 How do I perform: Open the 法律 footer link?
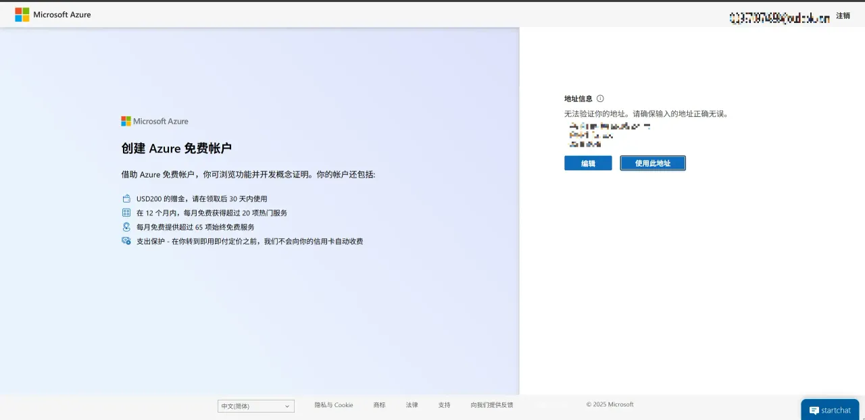(412, 405)
